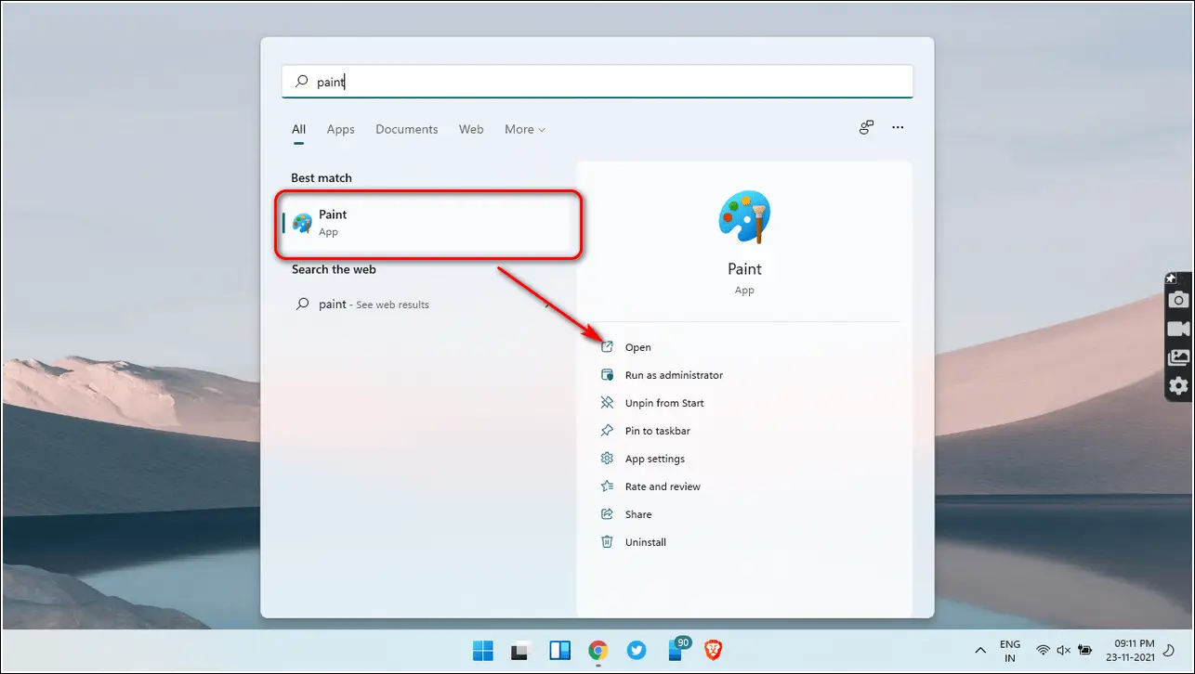1195x674 pixels.
Task: Open the Wi-Fi network icon
Action: click(1044, 651)
